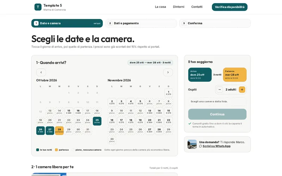Select step 2 Dati e pagamento
Screen dimensions: 282x176
pyautogui.click(x=141, y=23)
